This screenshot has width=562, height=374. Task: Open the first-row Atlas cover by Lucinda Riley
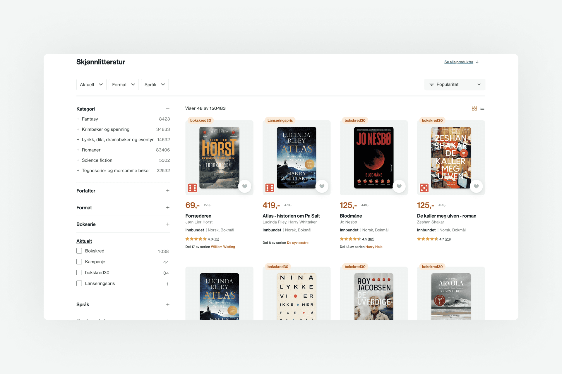[x=297, y=157]
